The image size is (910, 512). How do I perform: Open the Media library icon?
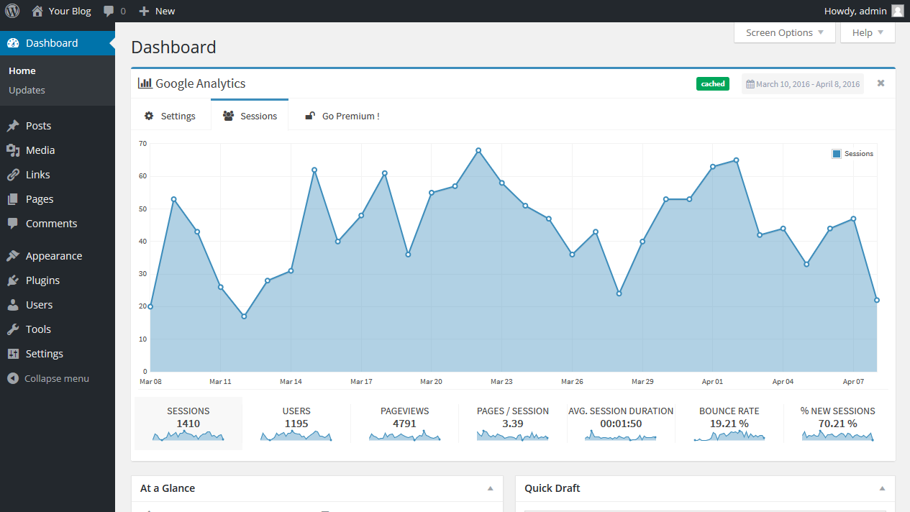pyautogui.click(x=14, y=150)
